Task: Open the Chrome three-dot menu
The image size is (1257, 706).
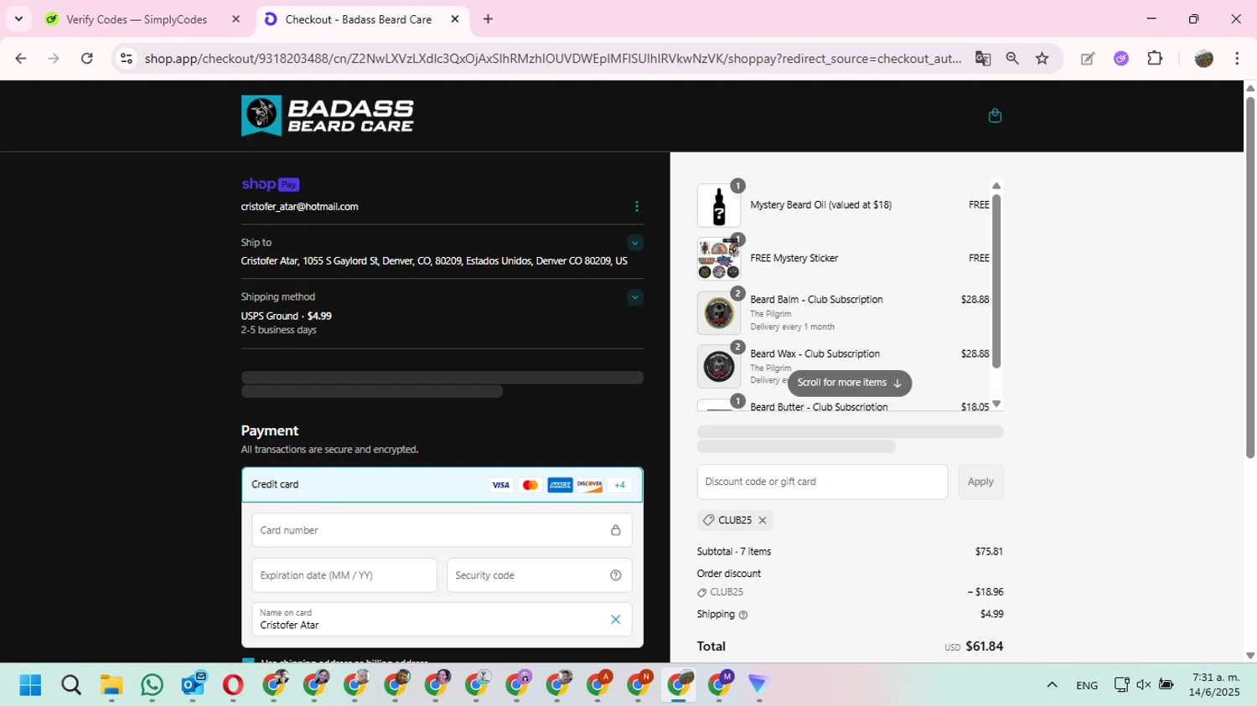Action: point(1237,59)
